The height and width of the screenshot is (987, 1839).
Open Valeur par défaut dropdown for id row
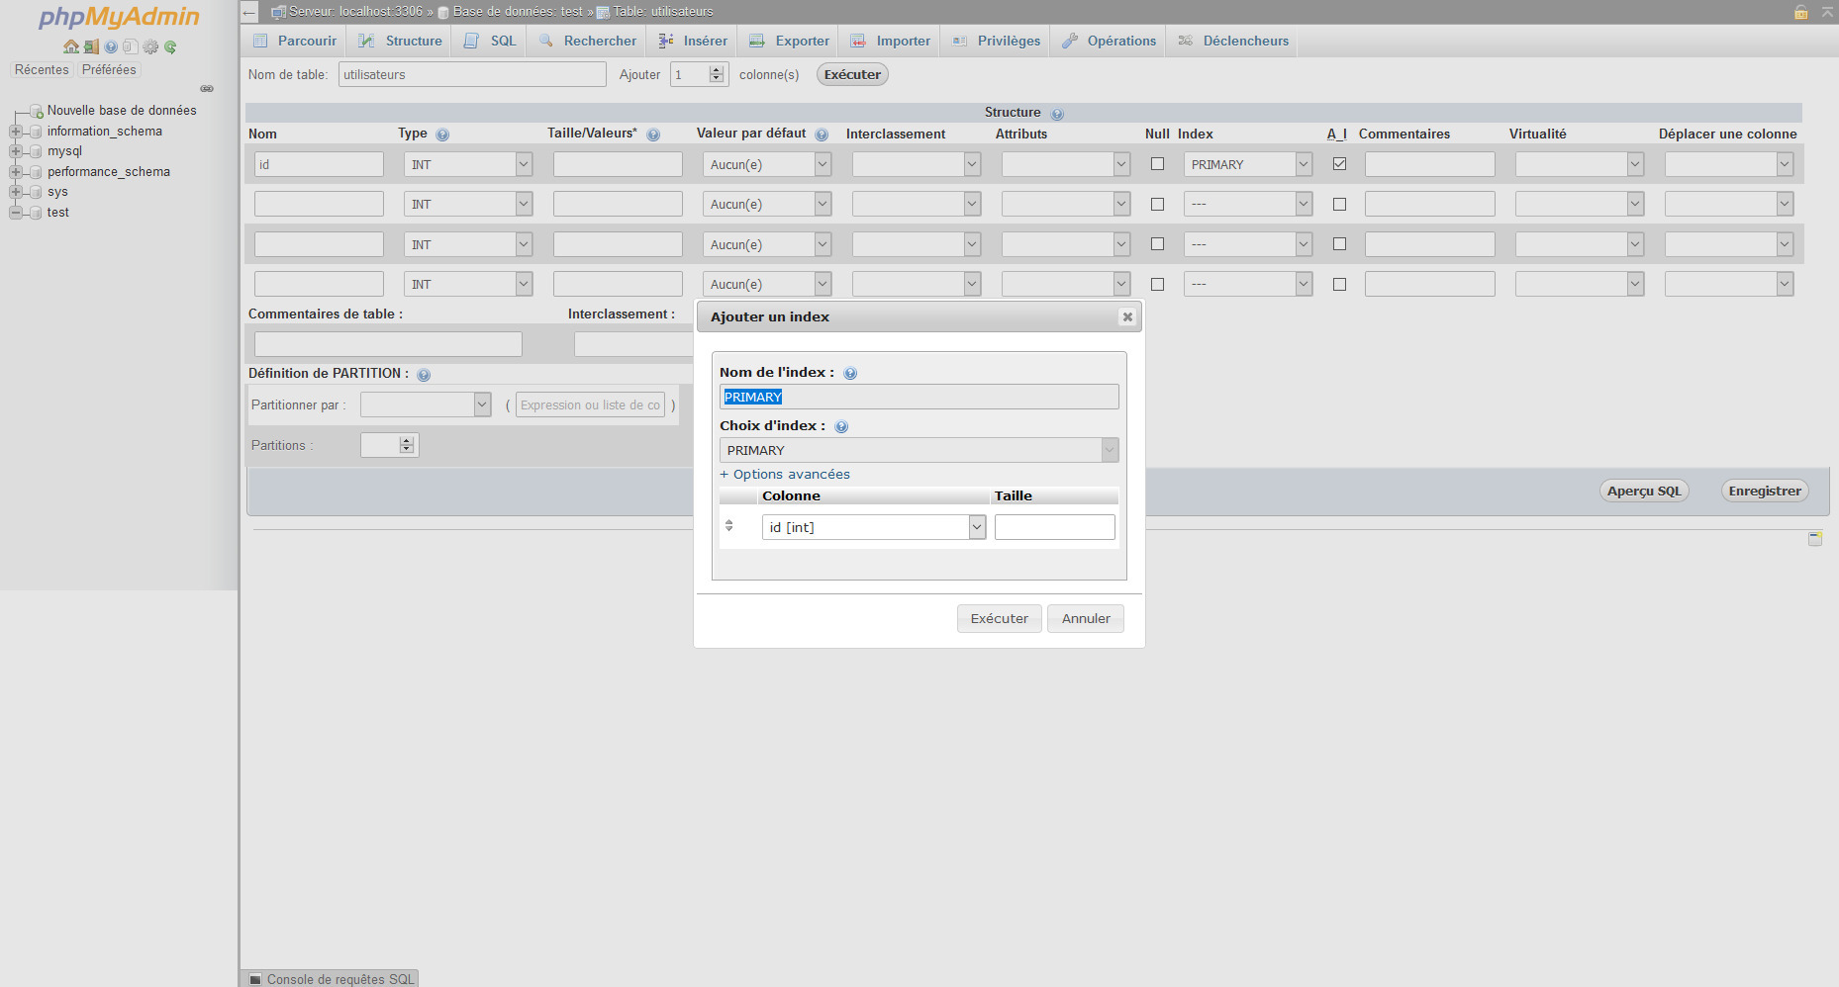click(x=767, y=164)
